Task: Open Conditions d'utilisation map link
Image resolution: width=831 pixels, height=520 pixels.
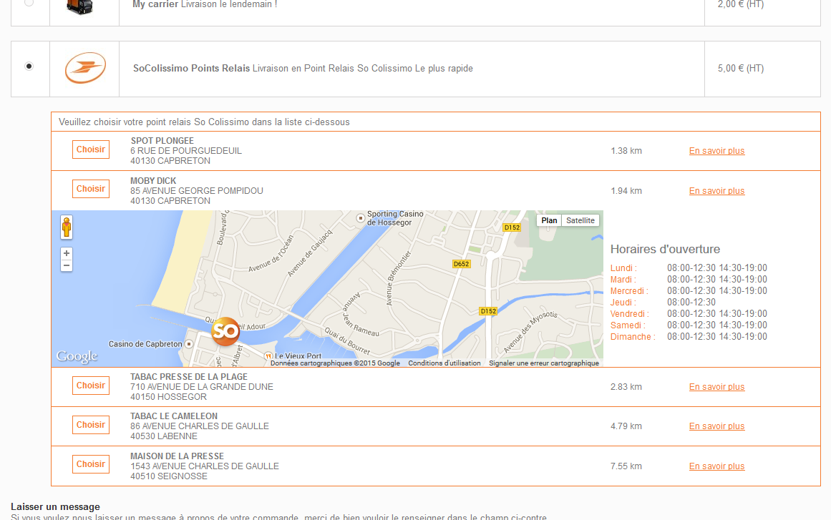Action: 444,363
